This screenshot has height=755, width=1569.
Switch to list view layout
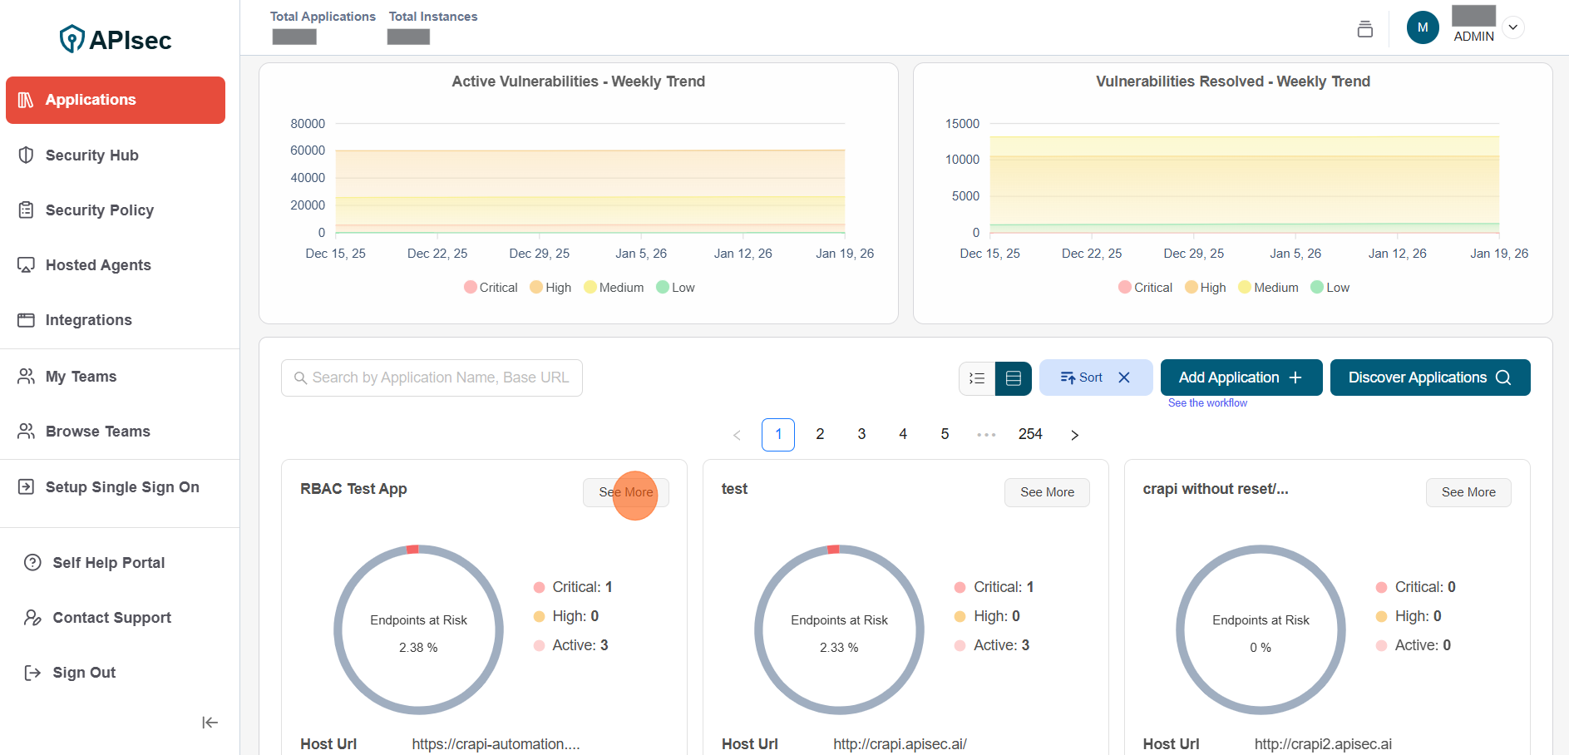pyautogui.click(x=977, y=378)
